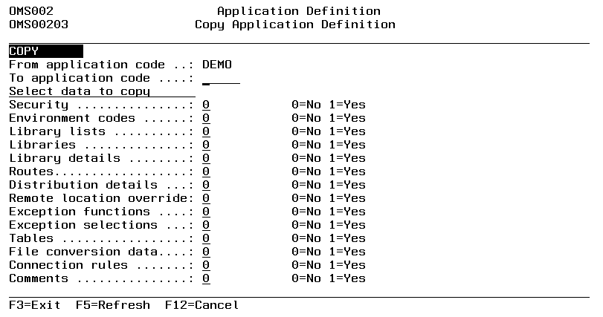This screenshot has height=317, width=603.
Task: Select the Routes value field
Action: pos(206,171)
